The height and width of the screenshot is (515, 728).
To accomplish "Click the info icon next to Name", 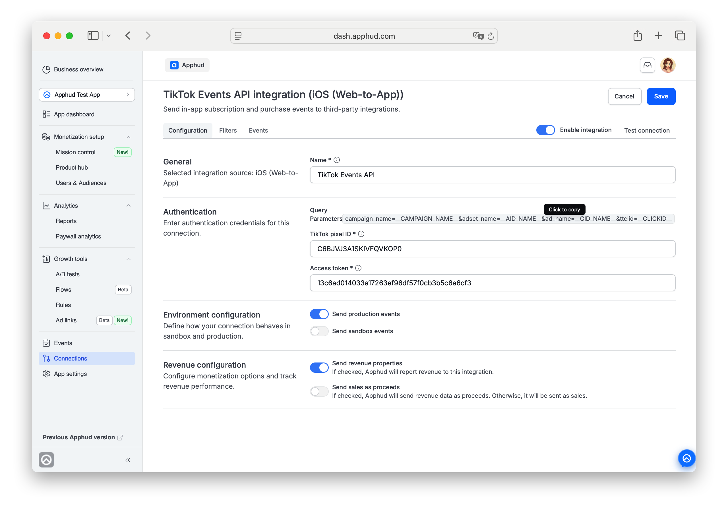I will pos(337,160).
